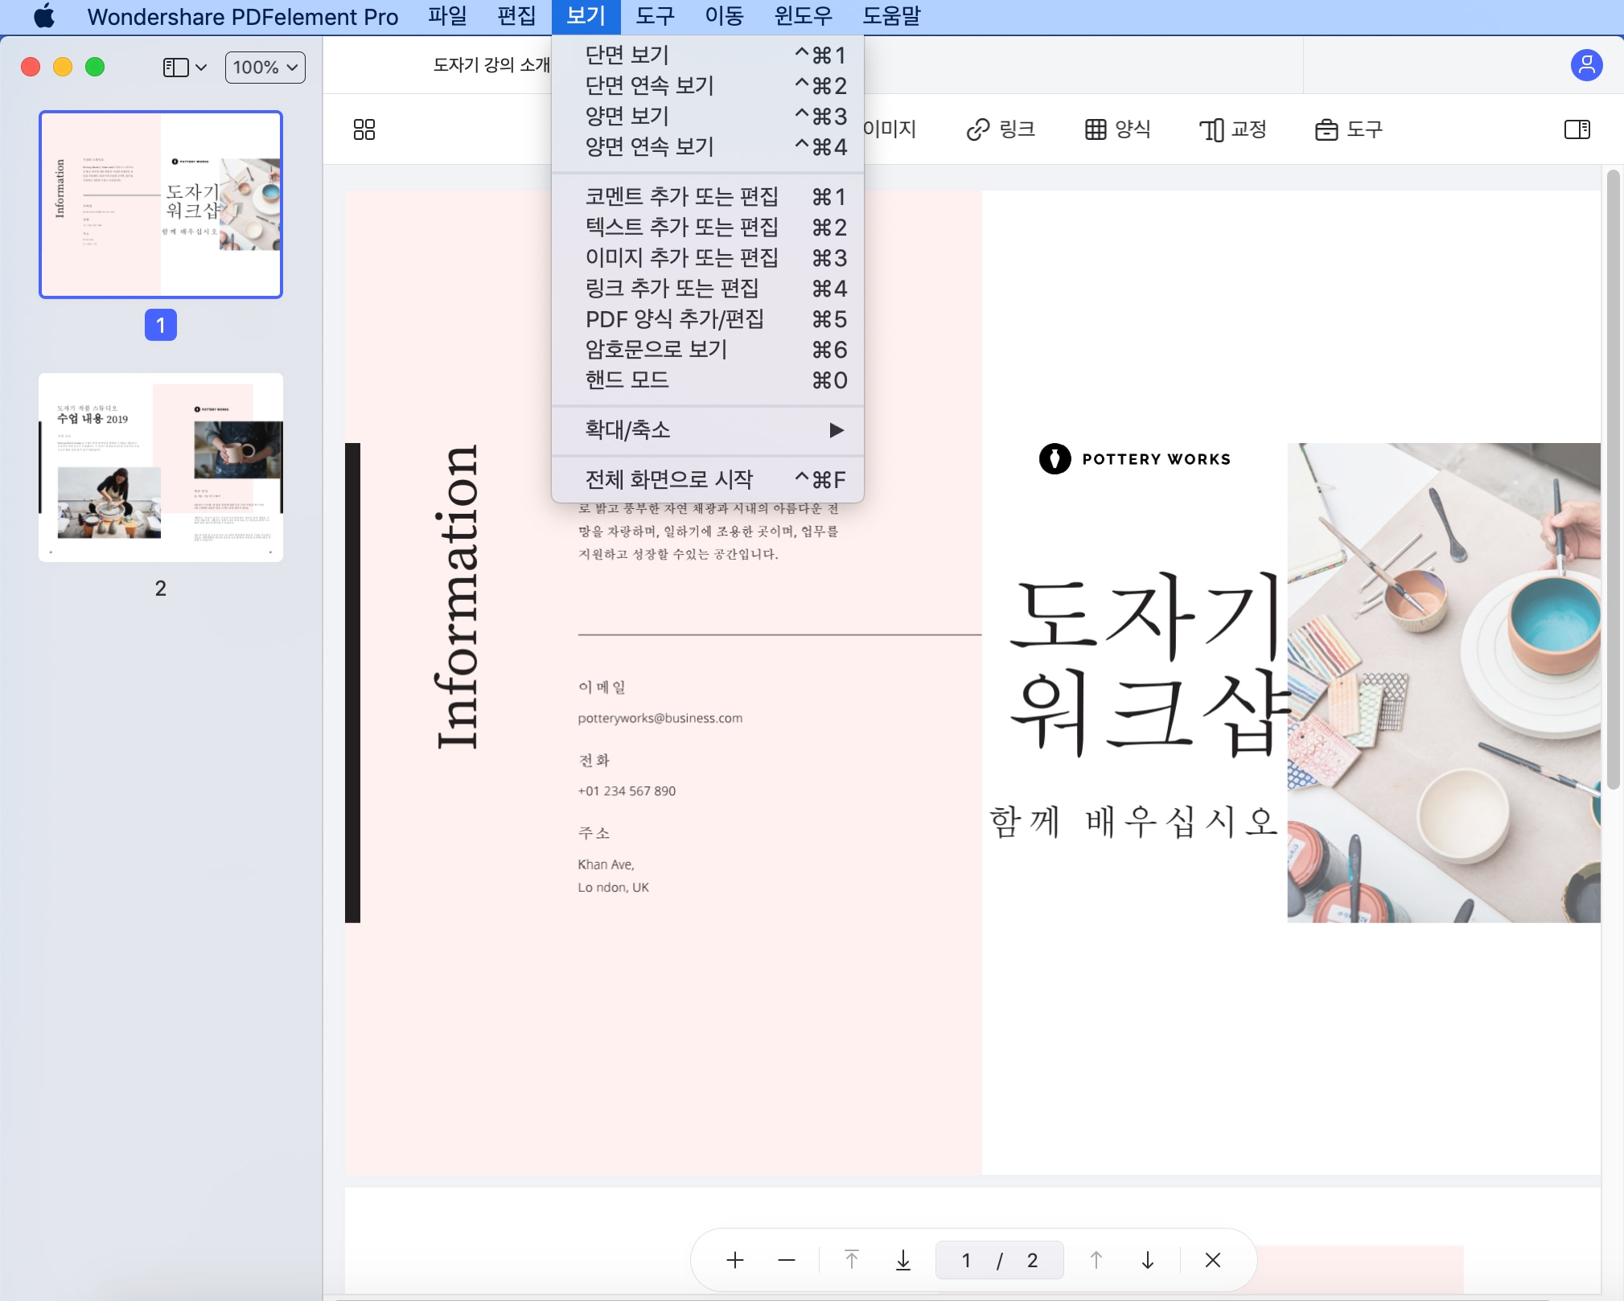
Task: Open the 도구 toolbox toolbar item
Action: tap(1349, 129)
